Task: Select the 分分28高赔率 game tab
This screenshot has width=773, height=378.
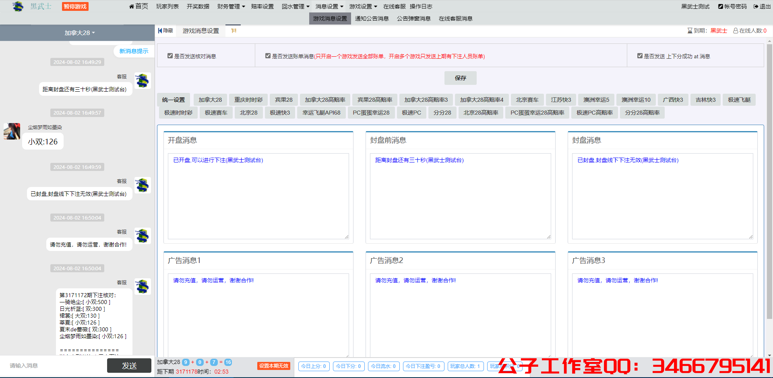Action: tap(643, 113)
